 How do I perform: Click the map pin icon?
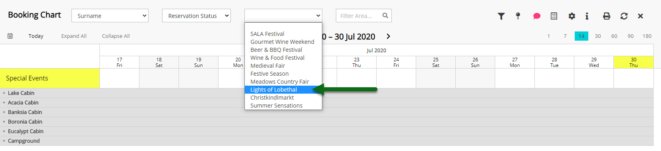click(x=518, y=16)
